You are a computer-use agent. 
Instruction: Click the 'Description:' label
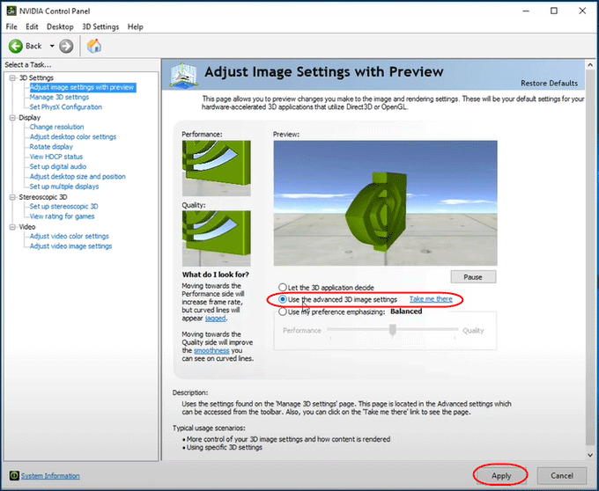click(190, 392)
